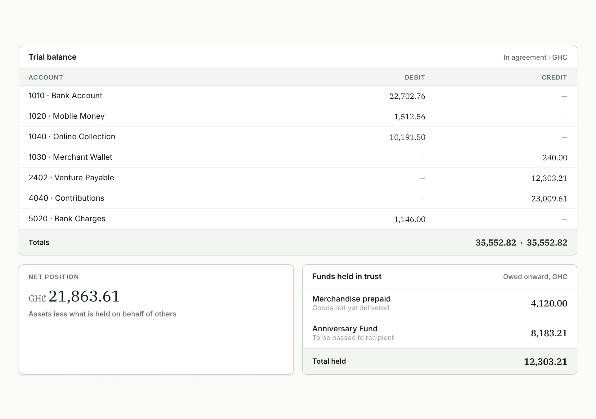Select the 1,512.56 debit amount
The image size is (596, 419).
[409, 117]
